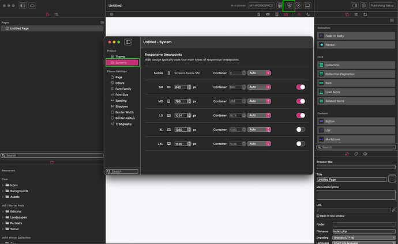Screen dimensions: 398x244
Task: Click the sidebar toggle in System window
Action: pos(128,42)
